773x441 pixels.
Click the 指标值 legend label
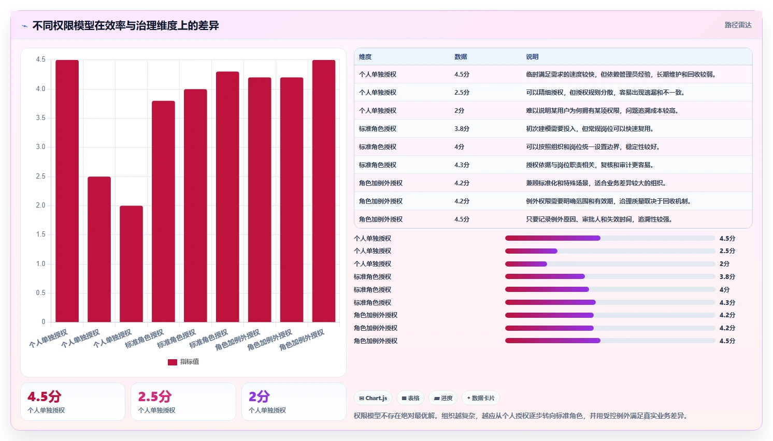[190, 362]
